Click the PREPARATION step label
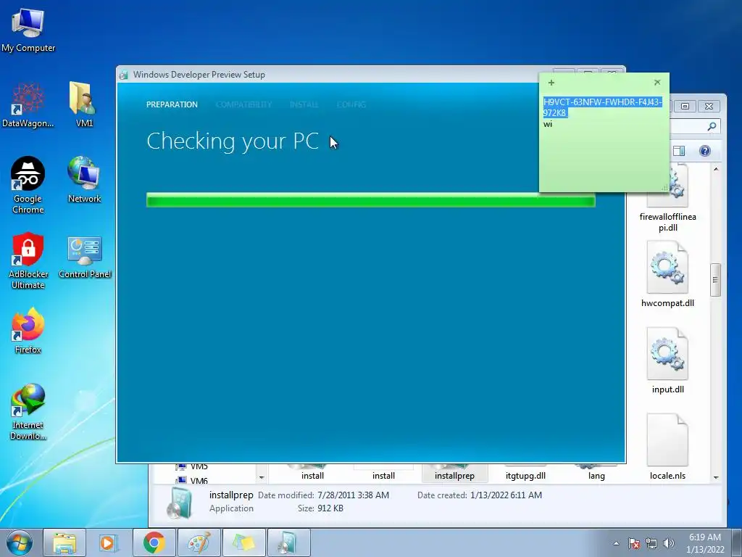 (x=172, y=104)
